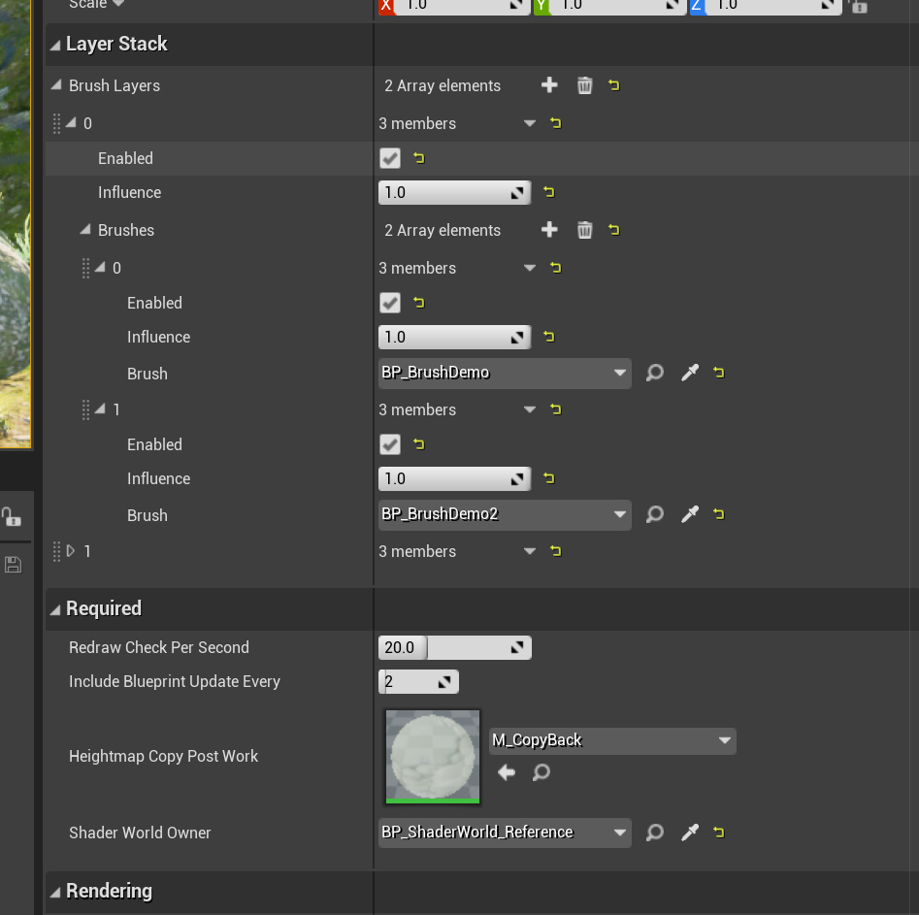The image size is (919, 915).
Task: Collapse the Layer Stack section
Action: tap(56, 45)
